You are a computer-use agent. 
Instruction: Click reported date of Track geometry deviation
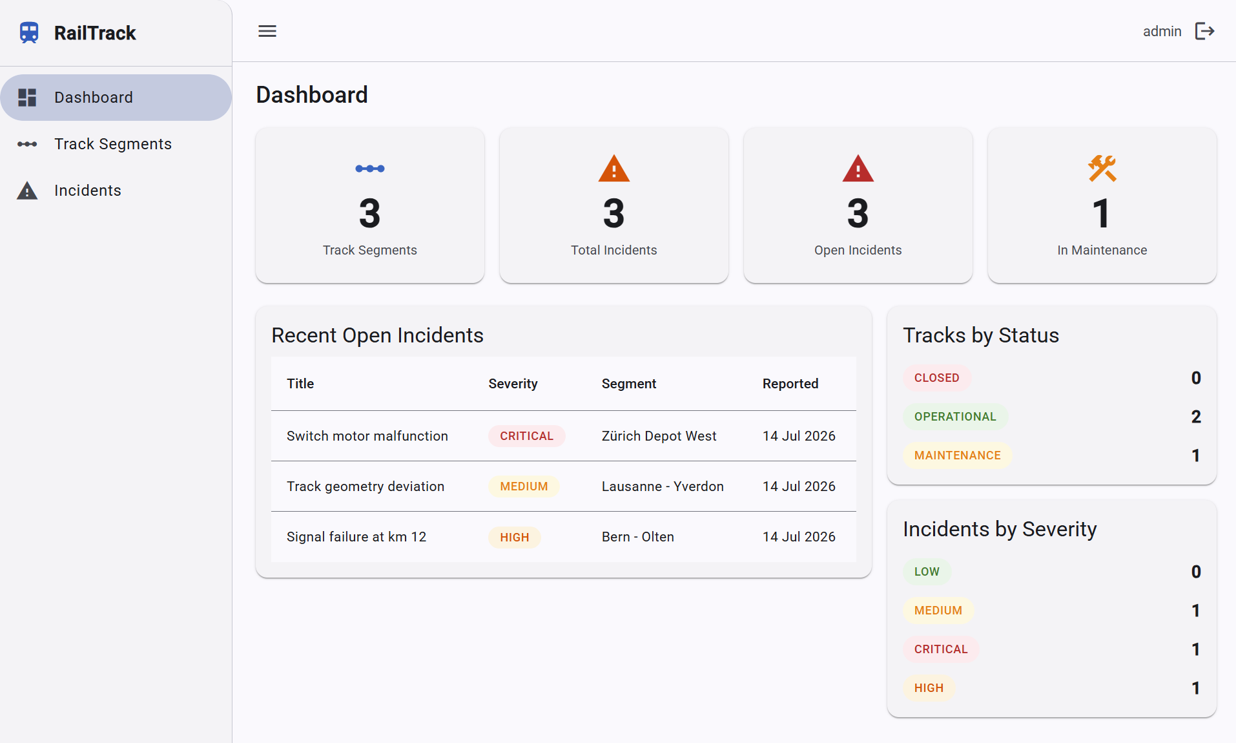coord(799,487)
